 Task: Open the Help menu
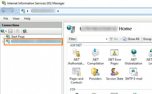[27, 19]
